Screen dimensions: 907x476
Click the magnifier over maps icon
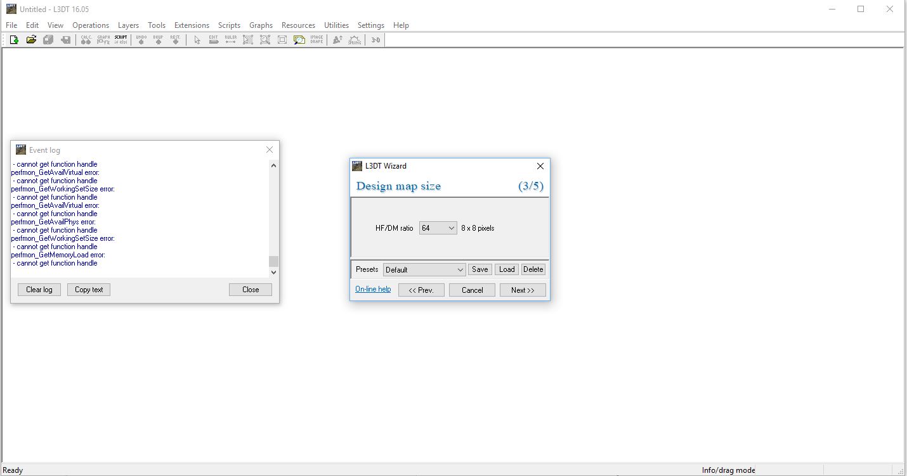(x=299, y=40)
